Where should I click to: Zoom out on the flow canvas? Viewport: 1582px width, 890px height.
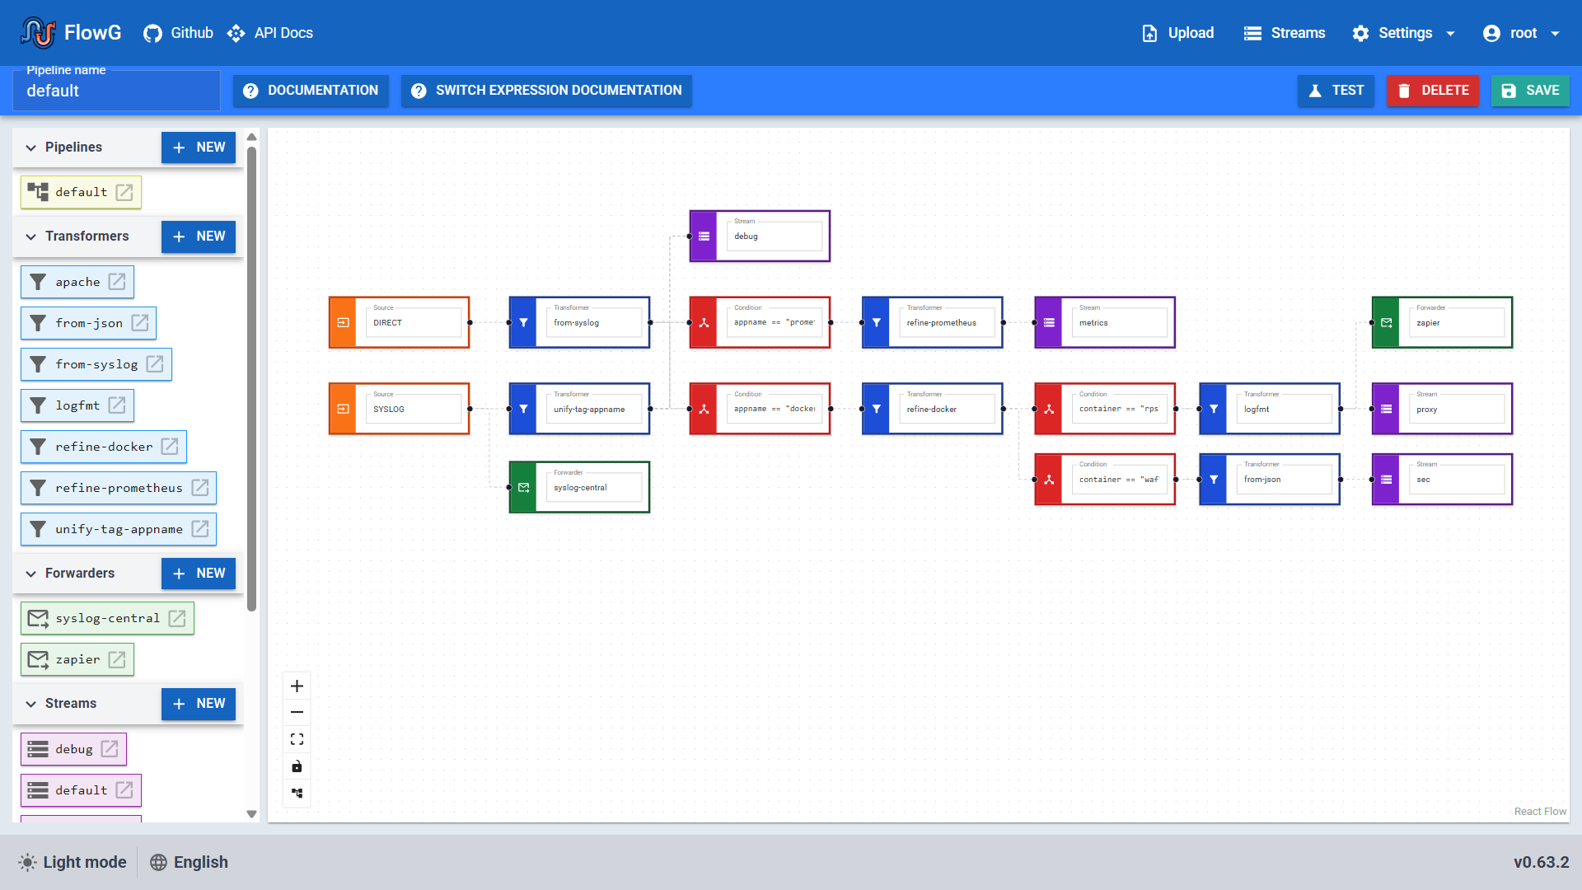click(x=297, y=712)
